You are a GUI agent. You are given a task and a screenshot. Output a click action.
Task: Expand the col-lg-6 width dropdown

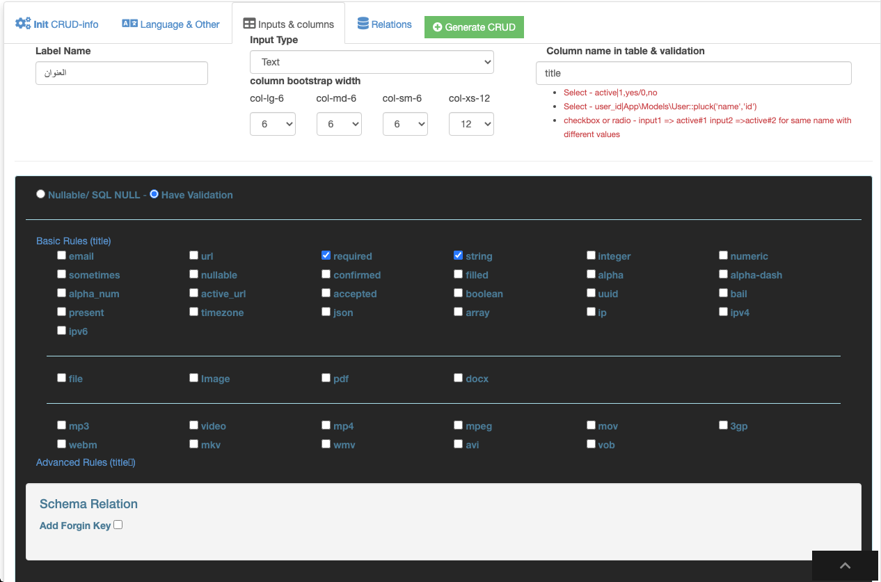273,124
